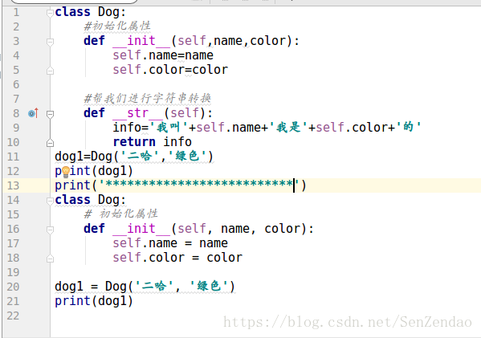Collapse the __init__ fold on line 16
The height and width of the screenshot is (338, 481).
coord(50,230)
